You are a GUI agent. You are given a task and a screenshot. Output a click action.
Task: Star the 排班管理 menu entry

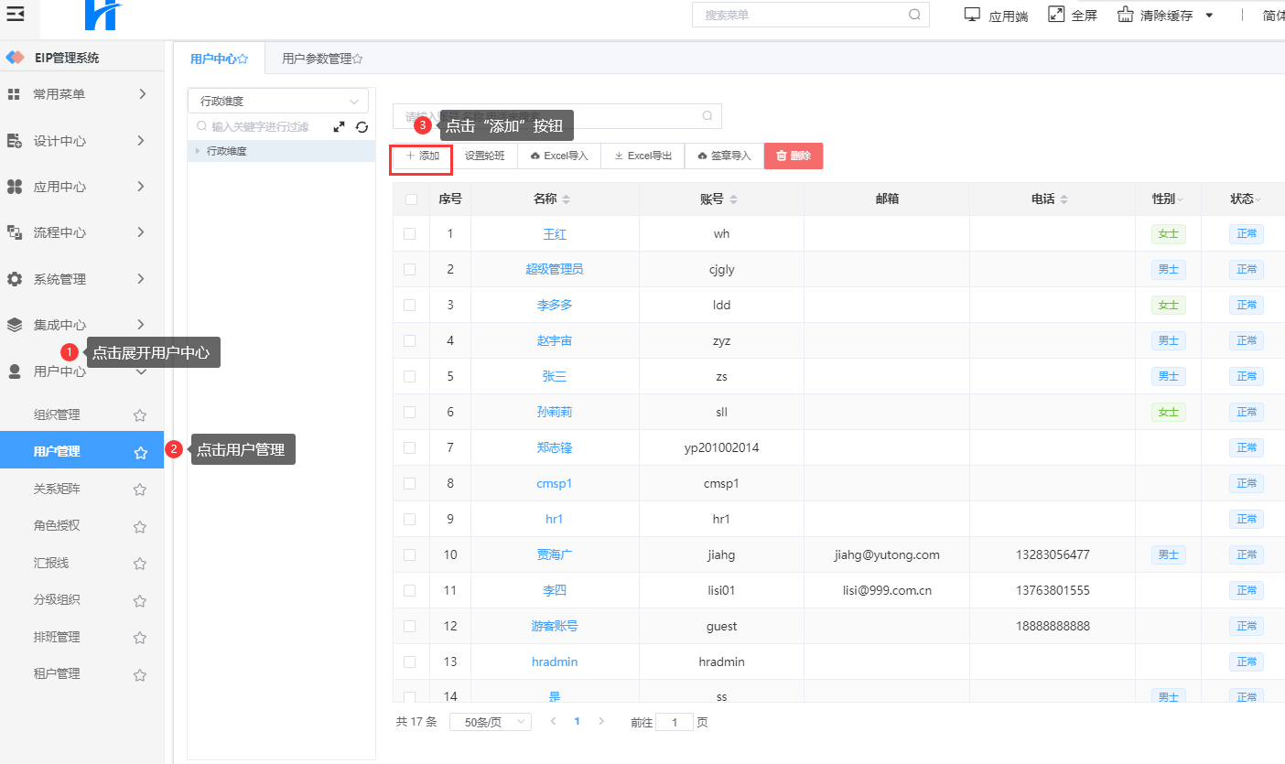[140, 638]
